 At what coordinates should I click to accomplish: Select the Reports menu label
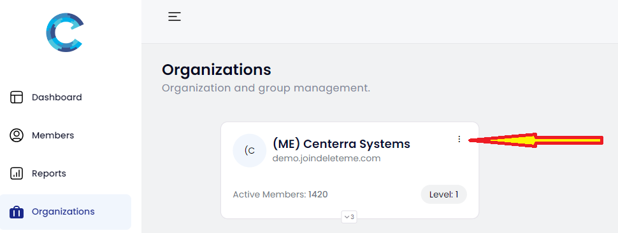coord(49,173)
